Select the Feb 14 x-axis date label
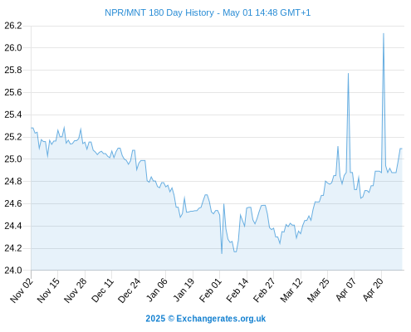This screenshot has height=332, width=411. [237, 290]
